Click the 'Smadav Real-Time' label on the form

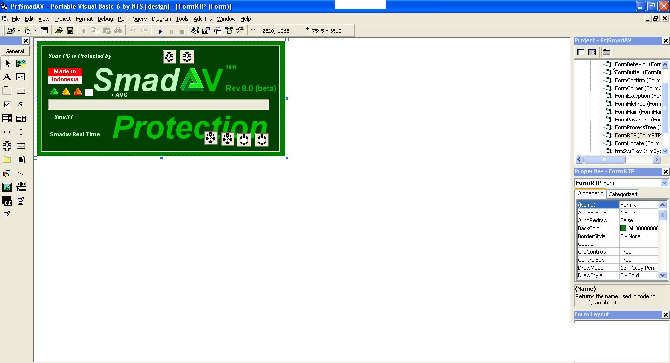[x=75, y=134]
